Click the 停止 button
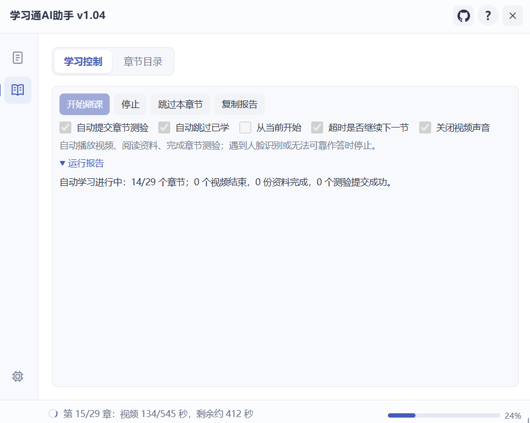Viewport: 530px width, 423px height. (x=130, y=104)
